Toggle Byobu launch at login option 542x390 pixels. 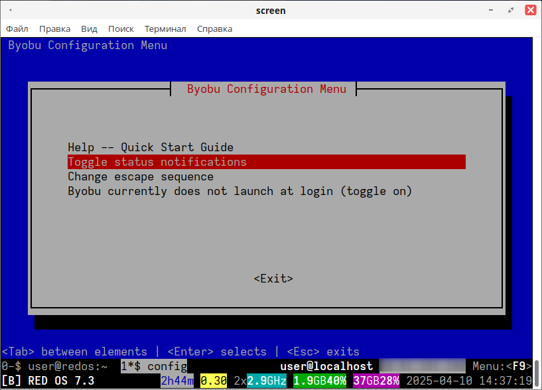[x=267, y=191]
